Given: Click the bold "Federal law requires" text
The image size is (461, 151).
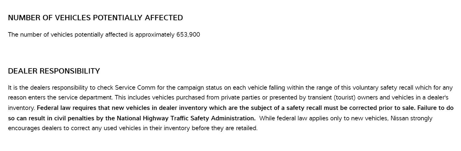Looking at the screenshot, I should (61, 108).
